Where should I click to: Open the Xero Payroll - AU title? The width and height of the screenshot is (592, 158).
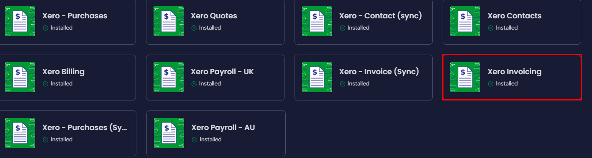coord(223,128)
